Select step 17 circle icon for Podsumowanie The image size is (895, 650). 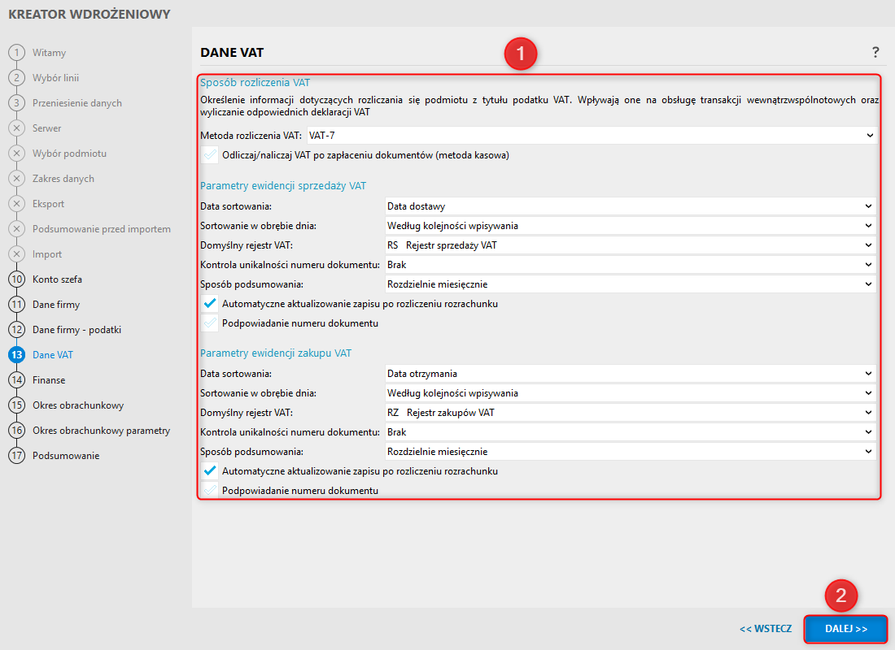coord(16,456)
